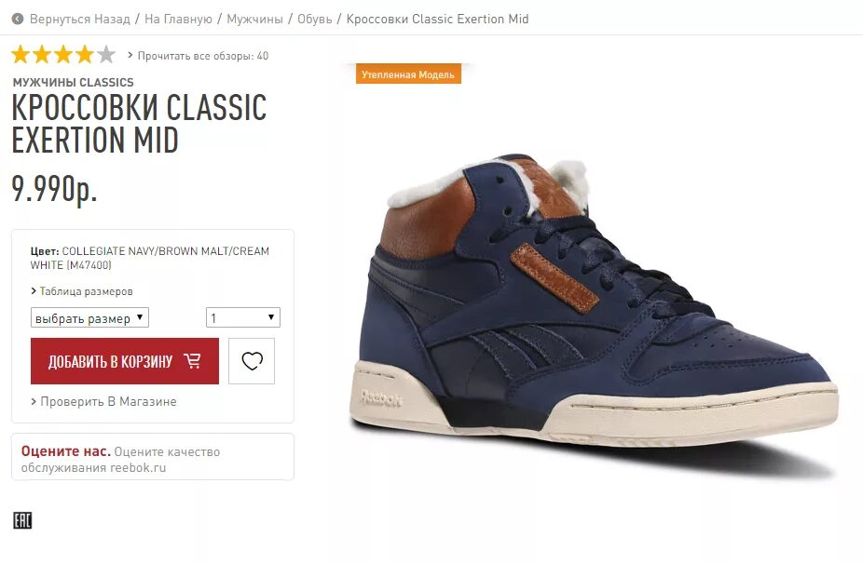Click the EAC certification mark icon
Screen dimensions: 863x564
click(22, 520)
